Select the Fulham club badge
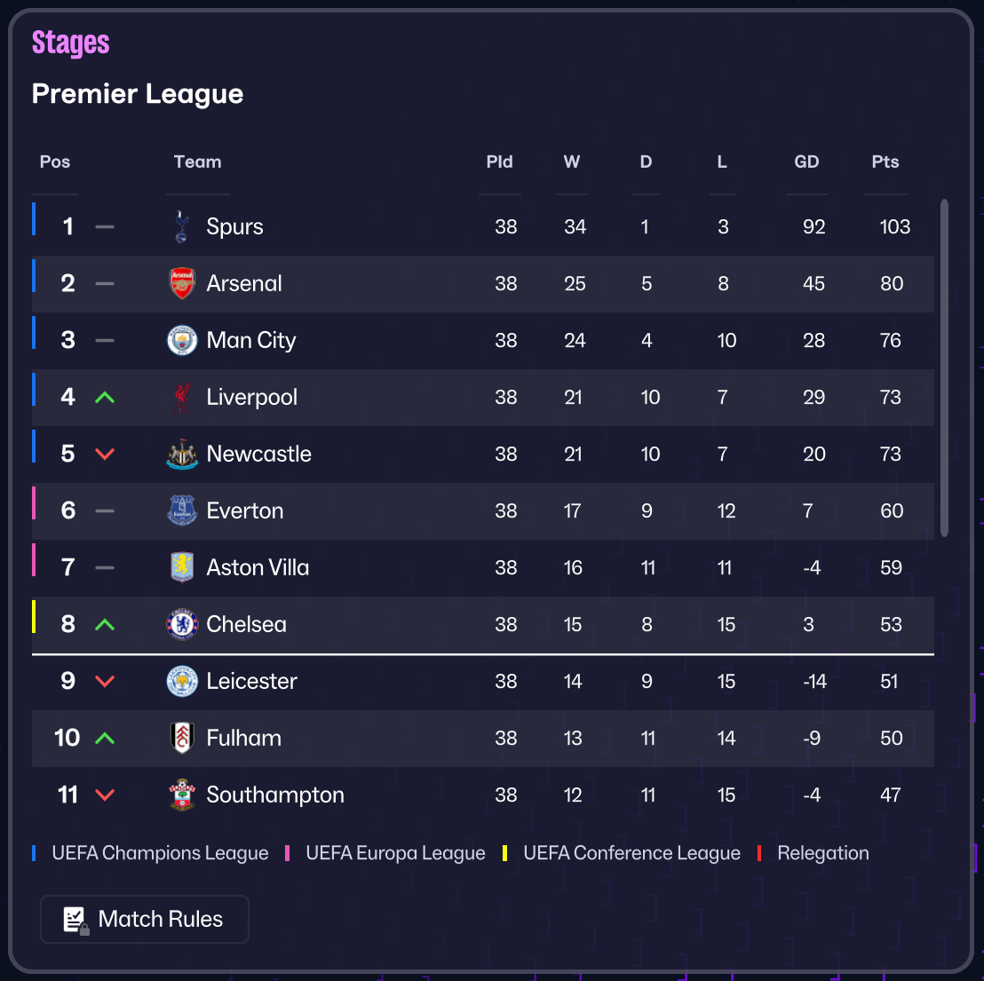This screenshot has width=984, height=981. click(182, 738)
